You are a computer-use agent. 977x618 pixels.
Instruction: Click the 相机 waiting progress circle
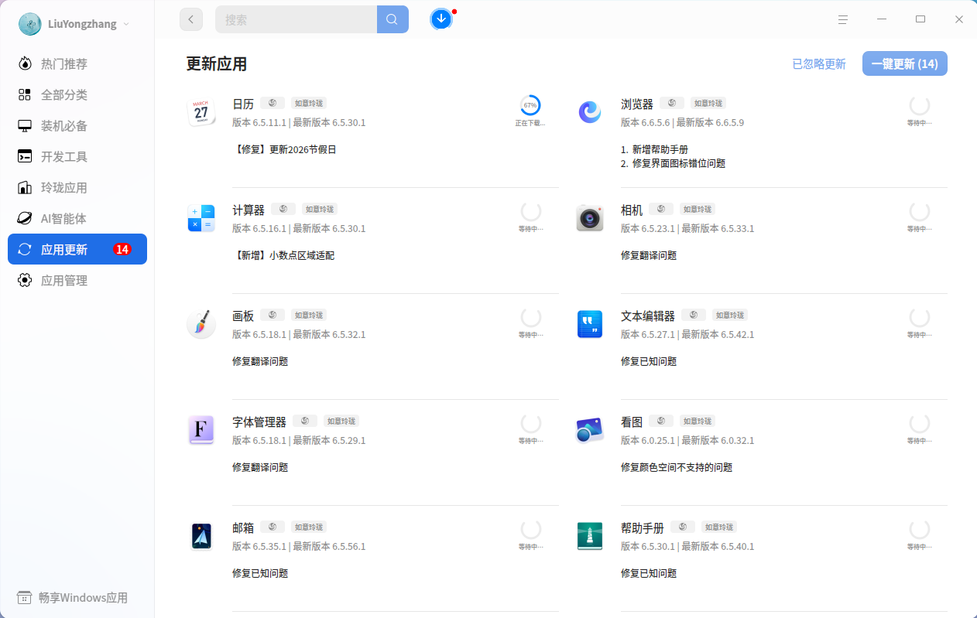point(920,211)
